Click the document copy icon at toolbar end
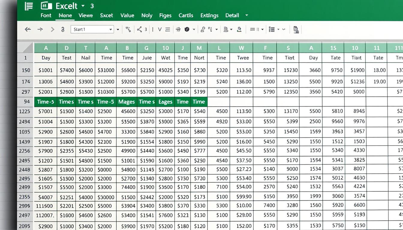The height and width of the screenshot is (230, 403). point(296,29)
